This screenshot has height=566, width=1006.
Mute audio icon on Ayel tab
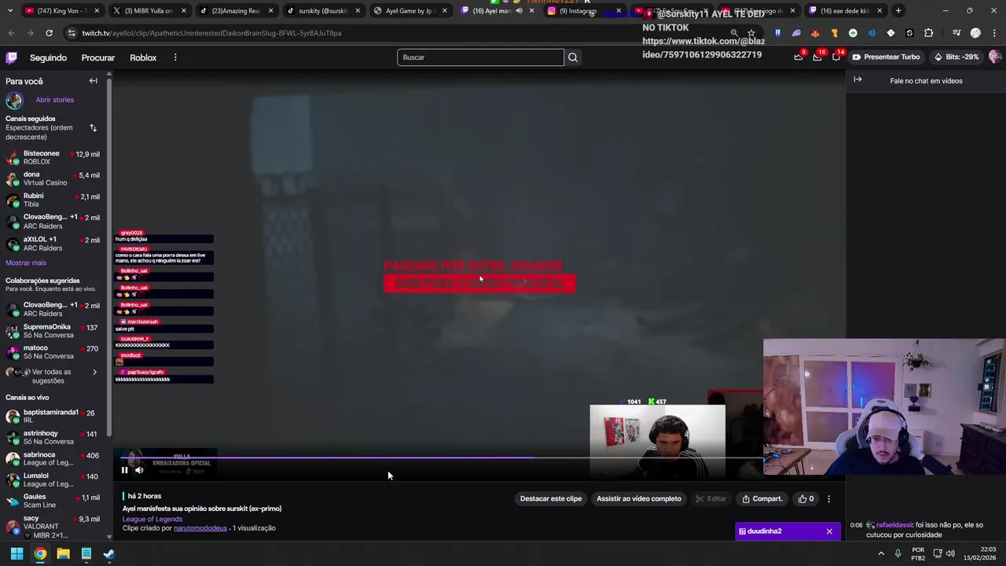(x=519, y=11)
